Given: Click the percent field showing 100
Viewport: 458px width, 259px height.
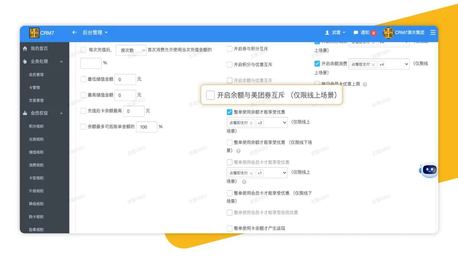Looking at the screenshot, I should pos(147,127).
